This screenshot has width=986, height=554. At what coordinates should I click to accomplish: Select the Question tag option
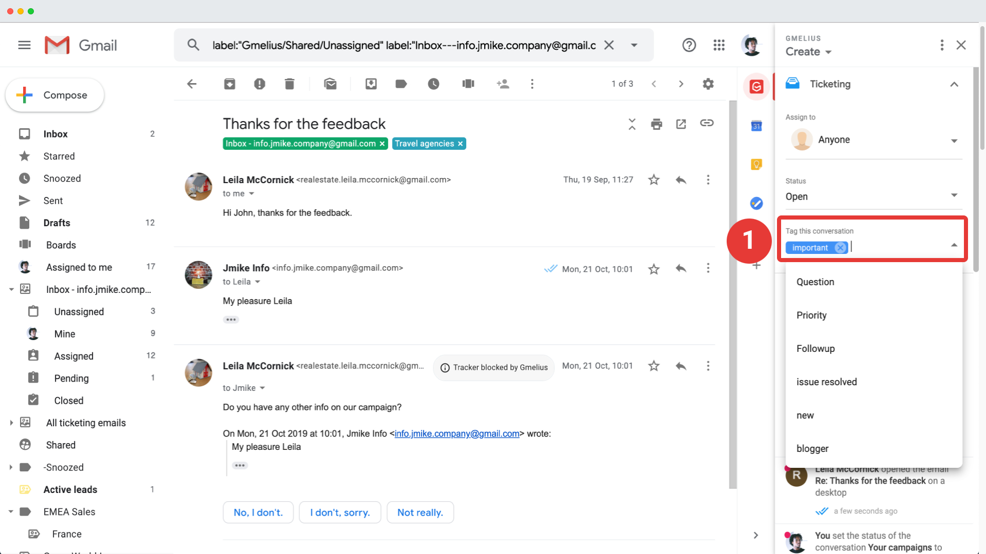click(x=874, y=282)
